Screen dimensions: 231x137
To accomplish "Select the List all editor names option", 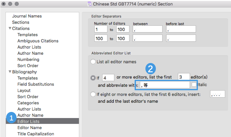I will 93,62.
